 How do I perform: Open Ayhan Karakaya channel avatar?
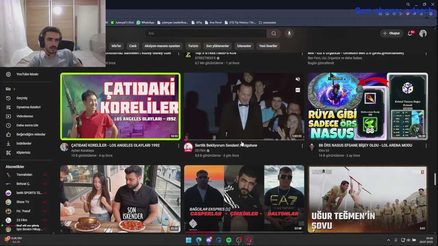[64, 147]
